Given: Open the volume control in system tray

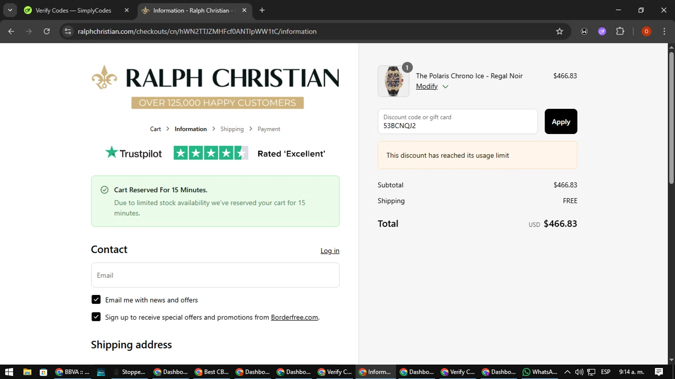Looking at the screenshot, I should 579,372.
